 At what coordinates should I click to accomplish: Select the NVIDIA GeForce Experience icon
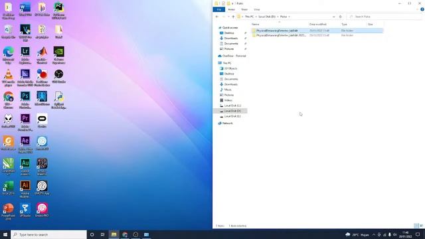(x=59, y=55)
